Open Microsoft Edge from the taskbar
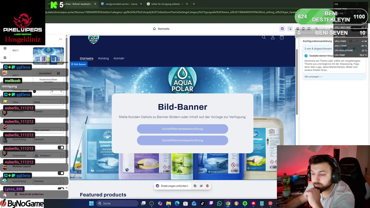Screen dimensions: 370x208 click(177, 203)
